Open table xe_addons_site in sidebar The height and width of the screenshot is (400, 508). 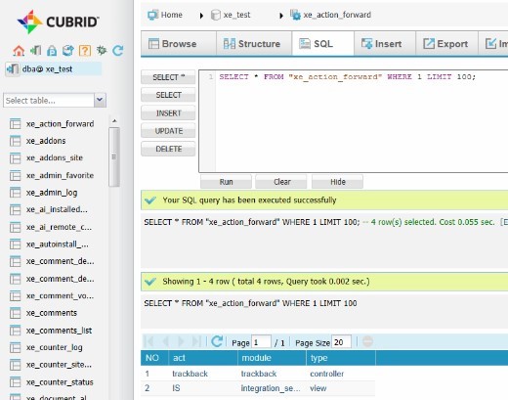(46, 157)
